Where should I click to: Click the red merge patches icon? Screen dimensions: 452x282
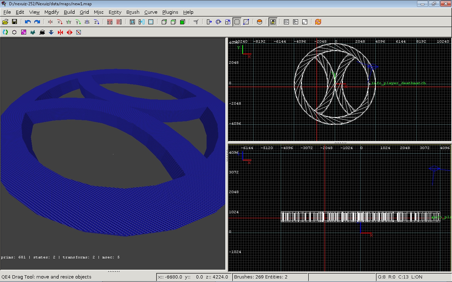(x=60, y=32)
